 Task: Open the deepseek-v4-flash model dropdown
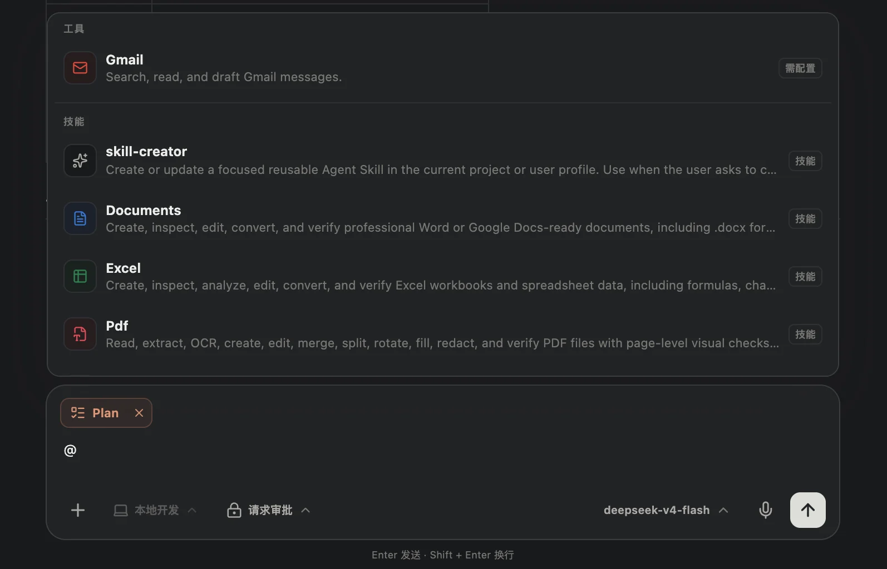(x=666, y=510)
